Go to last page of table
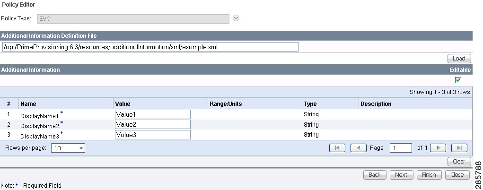 pos(459,148)
